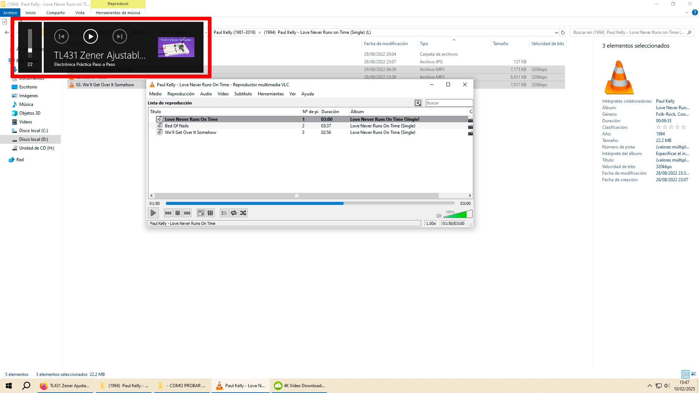
Task: Toggle shuffle mode in VLC
Action: [x=243, y=213]
